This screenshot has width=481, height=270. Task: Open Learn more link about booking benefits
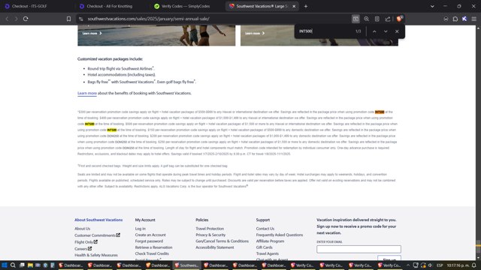pyautogui.click(x=87, y=93)
